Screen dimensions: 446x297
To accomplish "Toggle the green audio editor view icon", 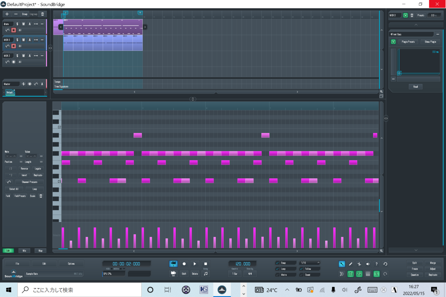I will pos(359,274).
